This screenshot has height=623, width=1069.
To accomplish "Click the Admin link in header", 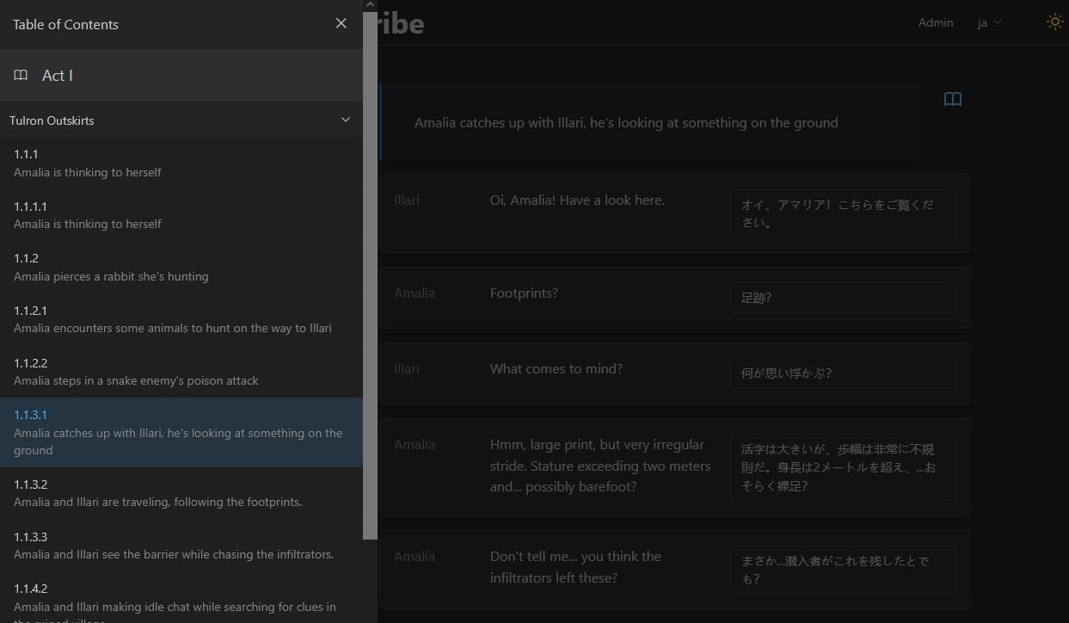I will coord(935,22).
